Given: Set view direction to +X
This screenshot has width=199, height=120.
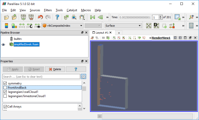Looking at the screenshot, I should tap(172, 26).
